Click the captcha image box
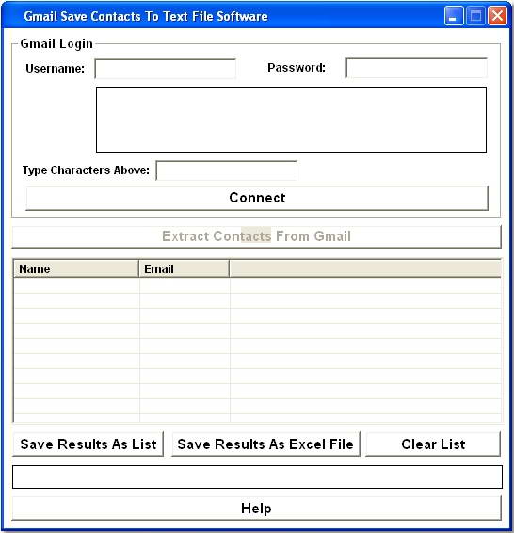Image resolution: width=514 pixels, height=533 pixels. point(291,120)
